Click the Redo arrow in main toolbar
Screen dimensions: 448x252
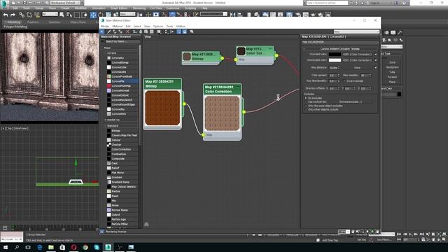click(x=13, y=15)
